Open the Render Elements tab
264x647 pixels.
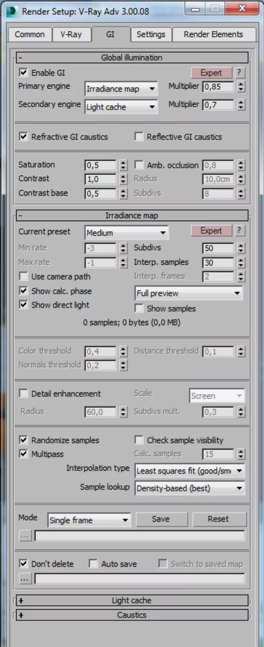(x=213, y=35)
